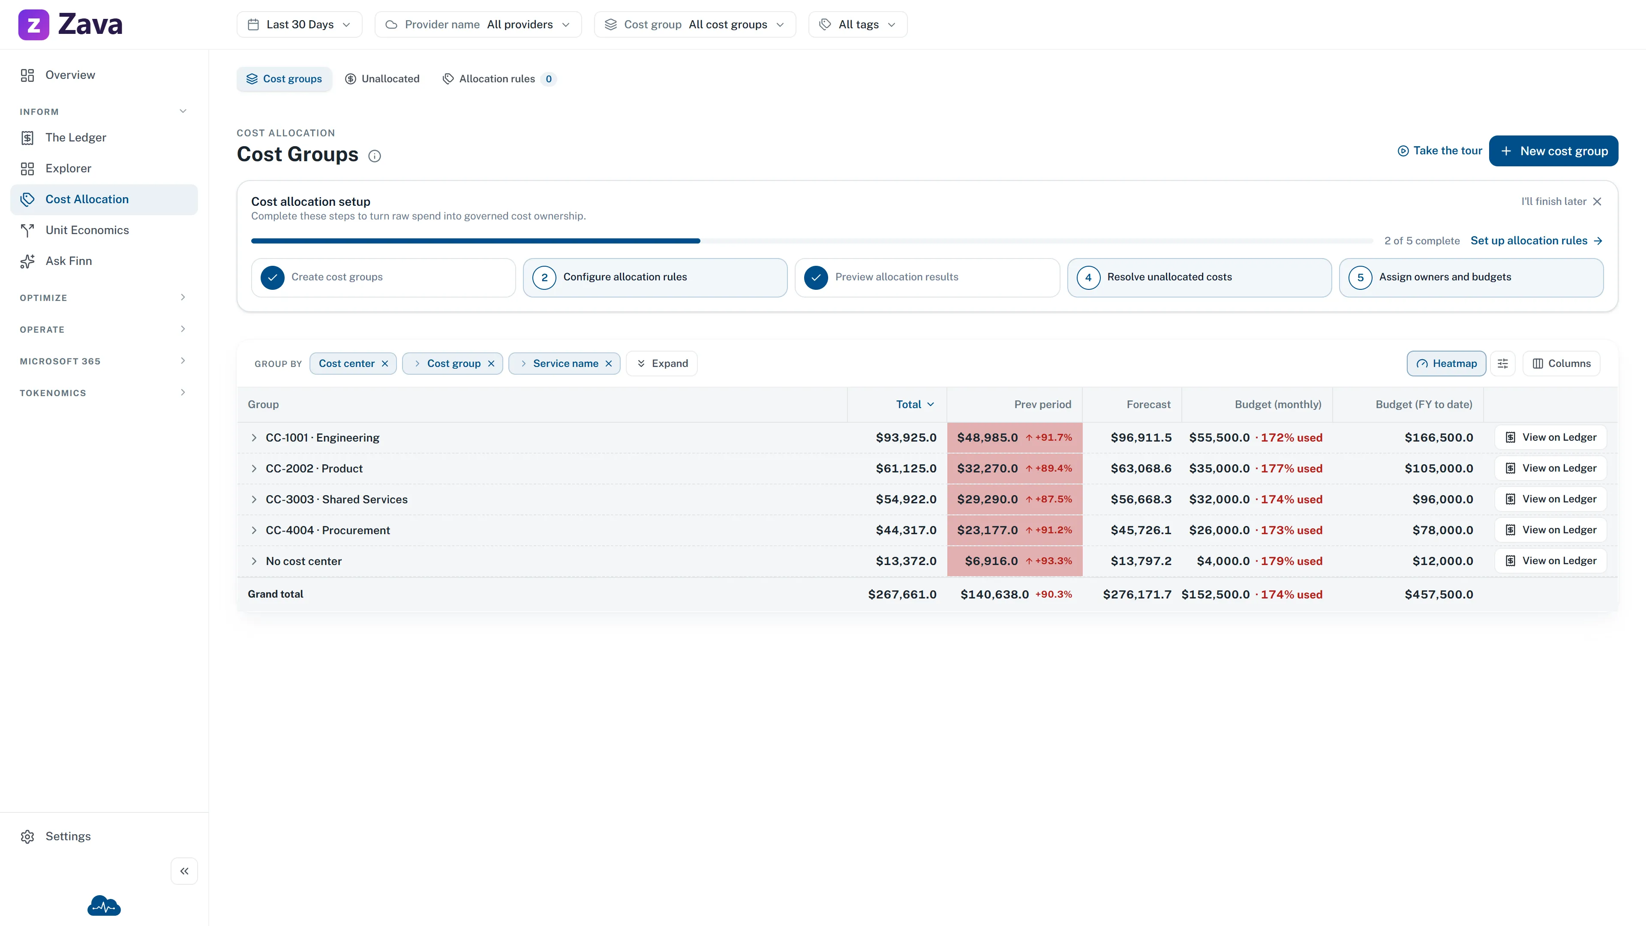Expand the No cost center row

pyautogui.click(x=254, y=561)
